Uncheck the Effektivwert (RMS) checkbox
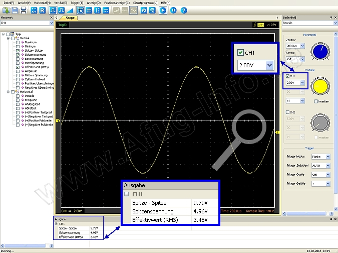The width and height of the screenshot is (338, 253). [18, 67]
